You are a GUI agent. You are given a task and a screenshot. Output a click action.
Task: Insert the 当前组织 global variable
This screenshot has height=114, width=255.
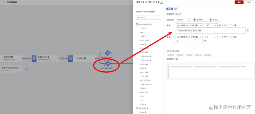coord(207,55)
